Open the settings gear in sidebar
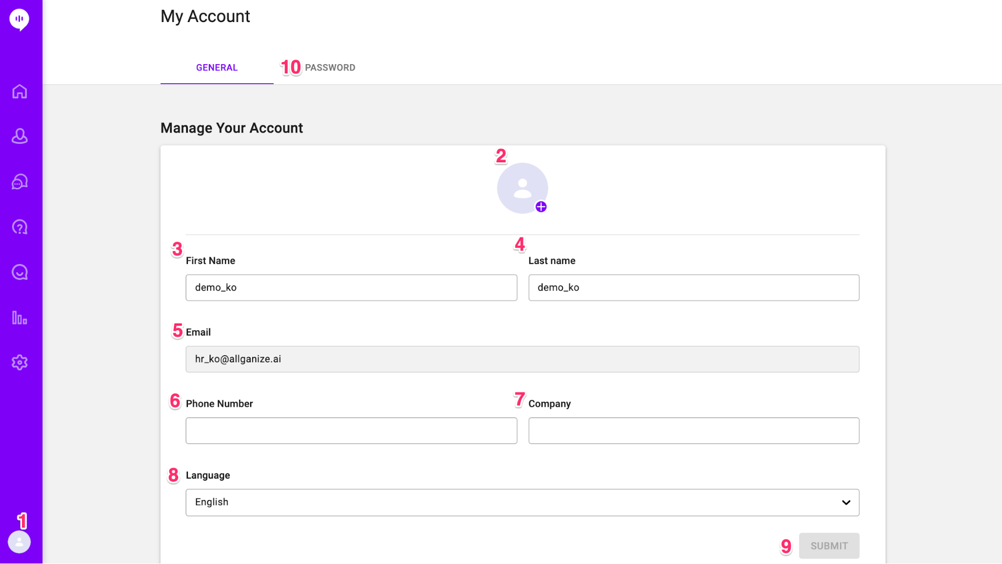 [20, 363]
